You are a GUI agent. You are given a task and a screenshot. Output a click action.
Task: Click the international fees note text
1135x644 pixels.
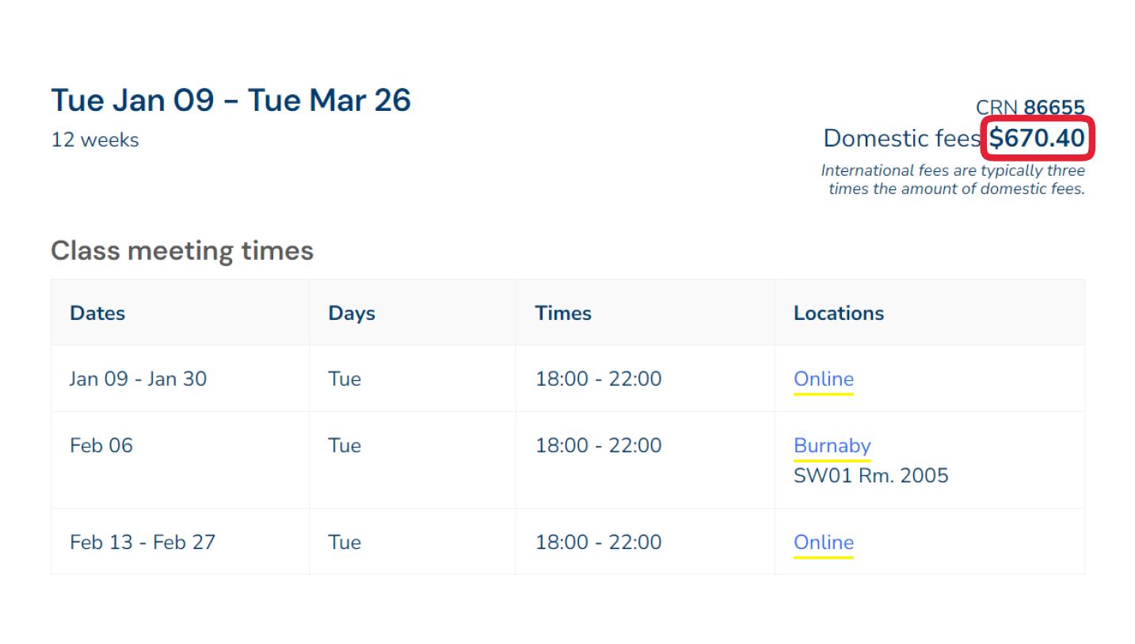[954, 180]
